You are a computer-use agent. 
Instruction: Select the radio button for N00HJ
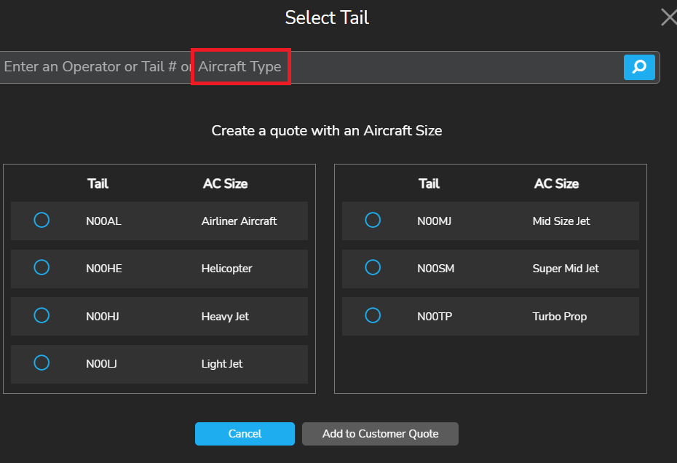41,315
